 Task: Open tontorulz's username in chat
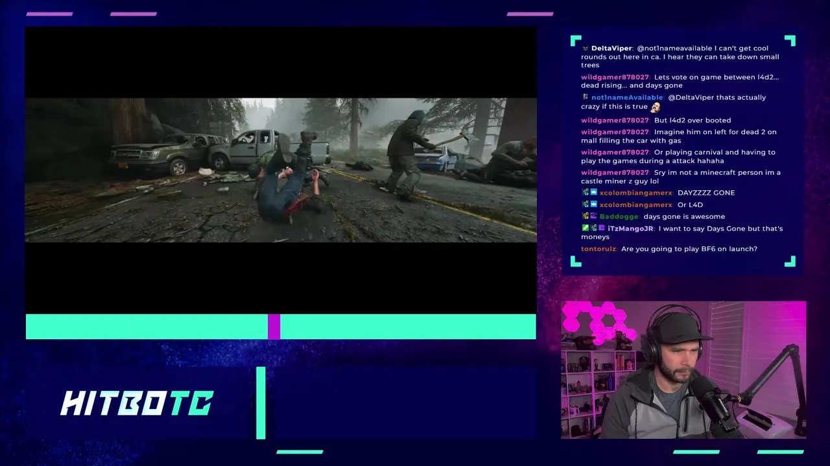pos(599,249)
